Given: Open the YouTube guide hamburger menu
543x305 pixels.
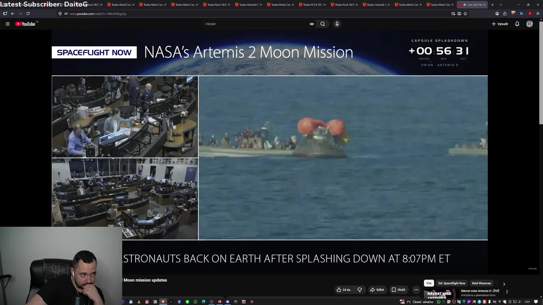Looking at the screenshot, I should pos(7,24).
